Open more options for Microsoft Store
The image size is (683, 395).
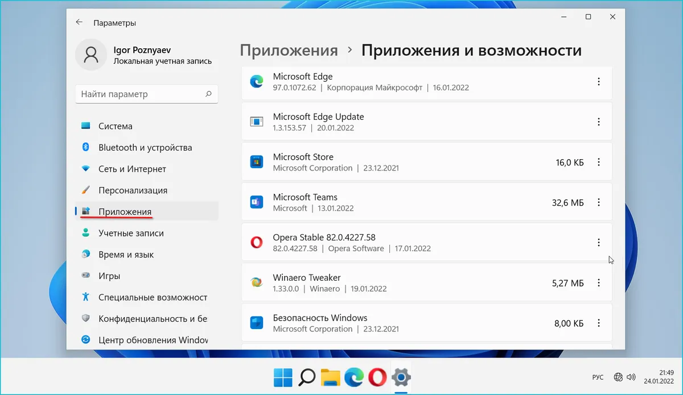tap(598, 162)
